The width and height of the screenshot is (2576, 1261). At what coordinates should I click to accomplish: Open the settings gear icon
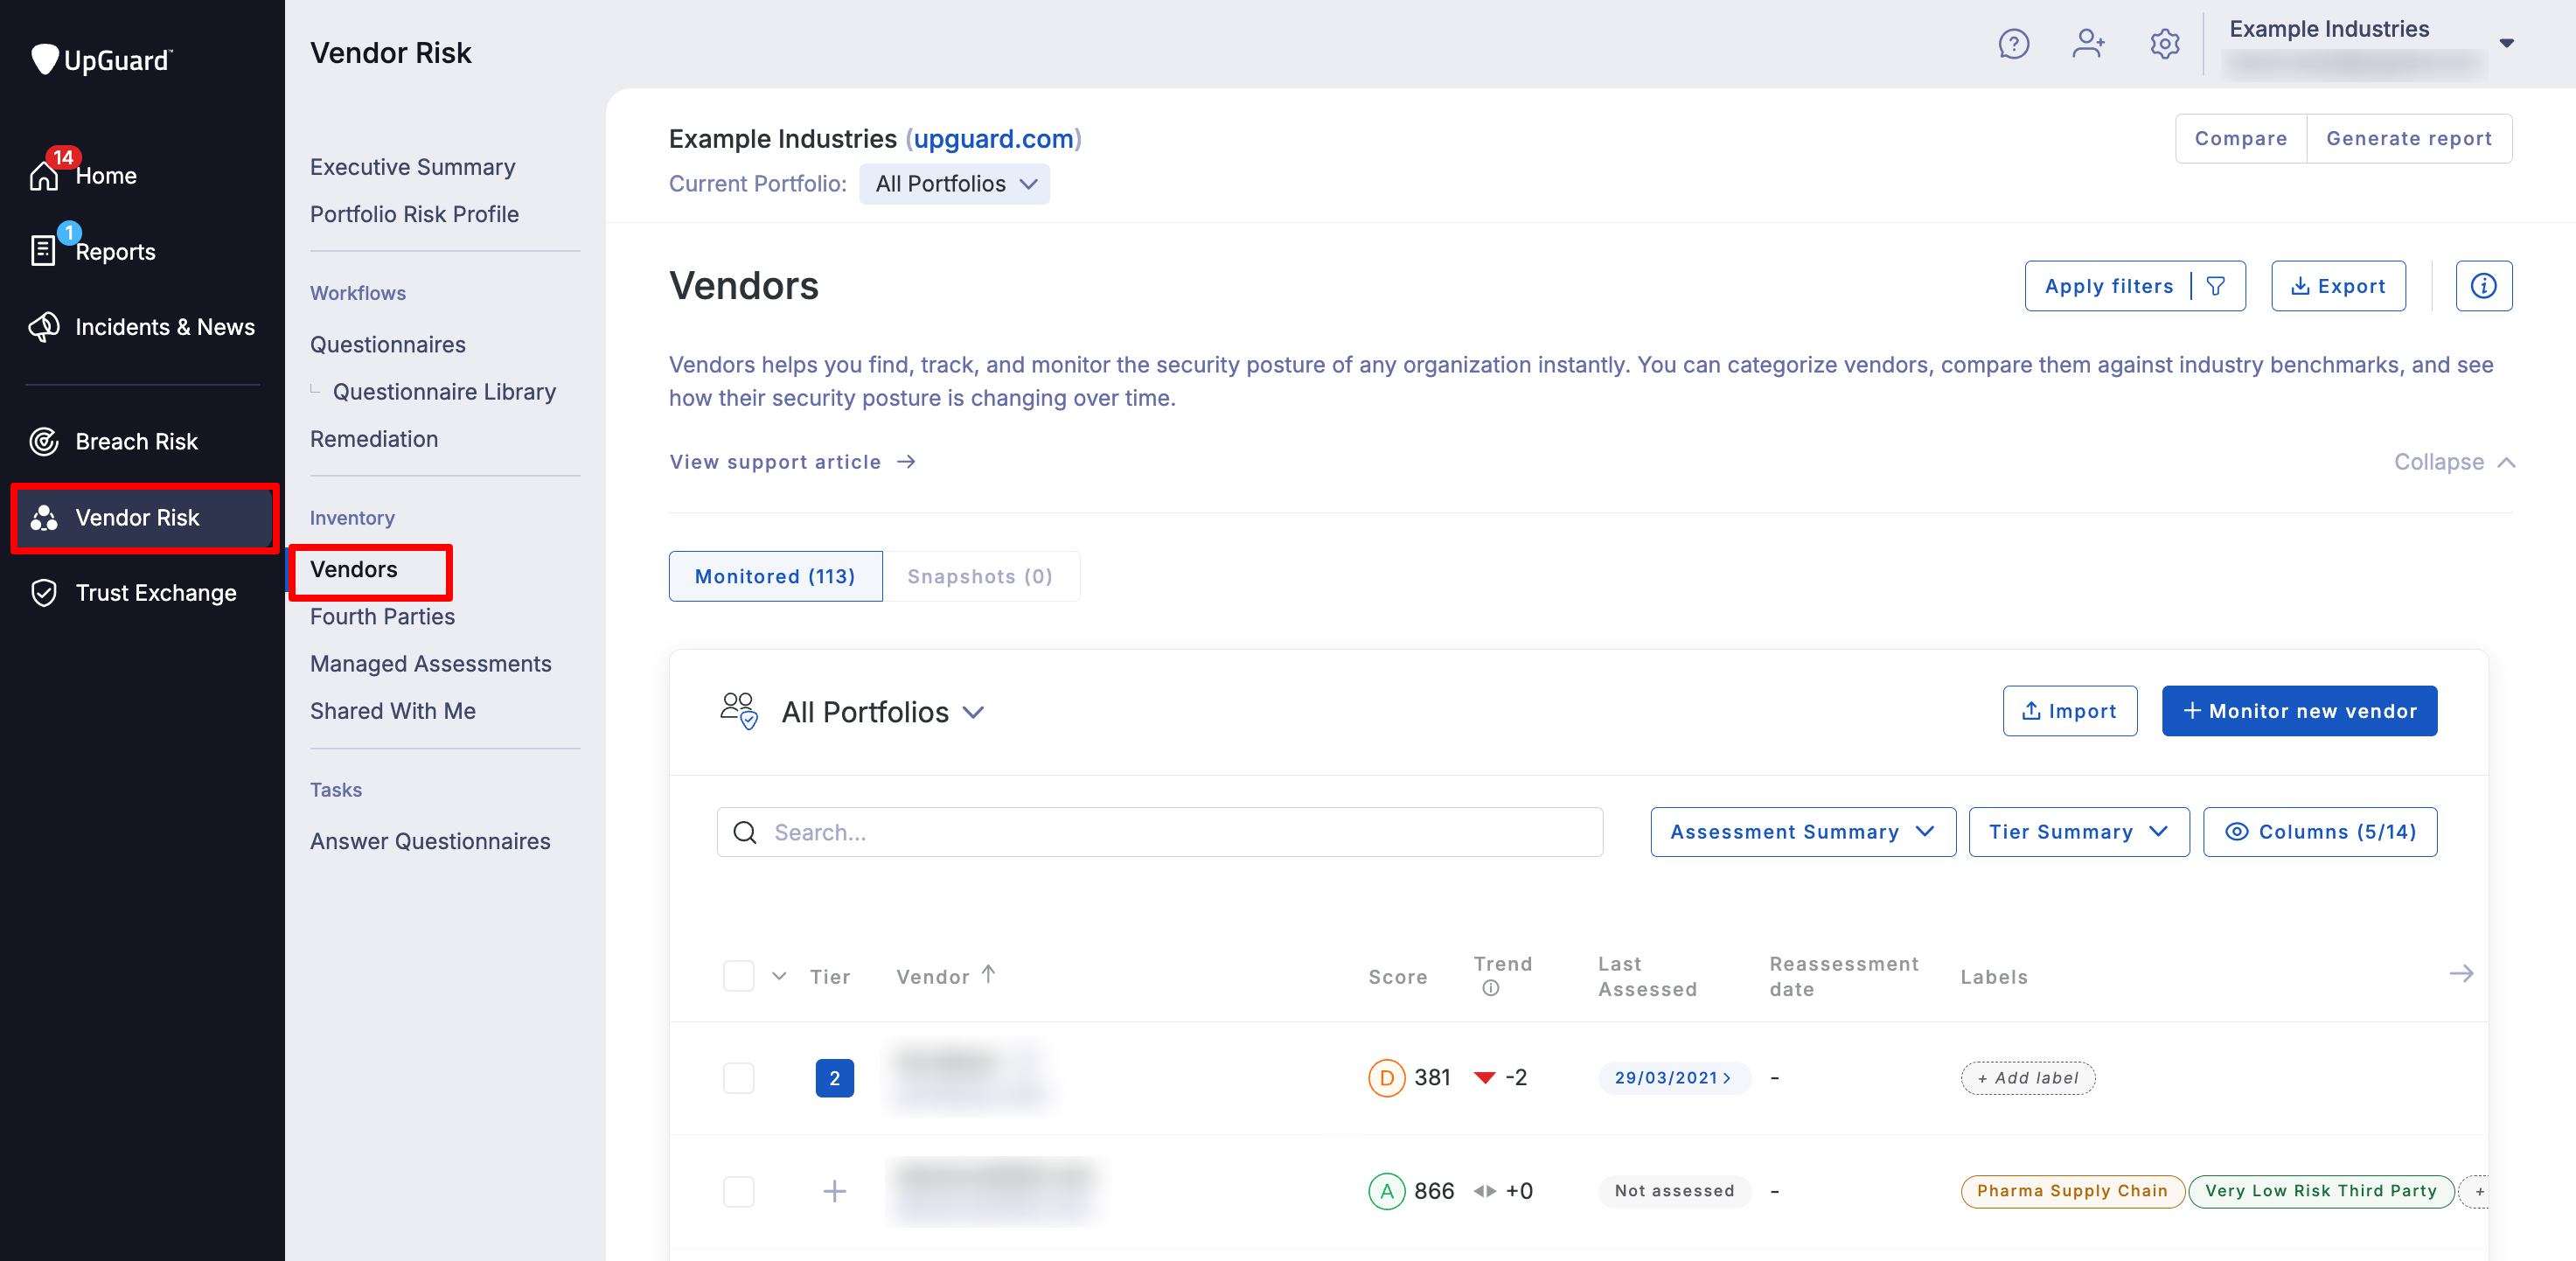pos(2165,44)
